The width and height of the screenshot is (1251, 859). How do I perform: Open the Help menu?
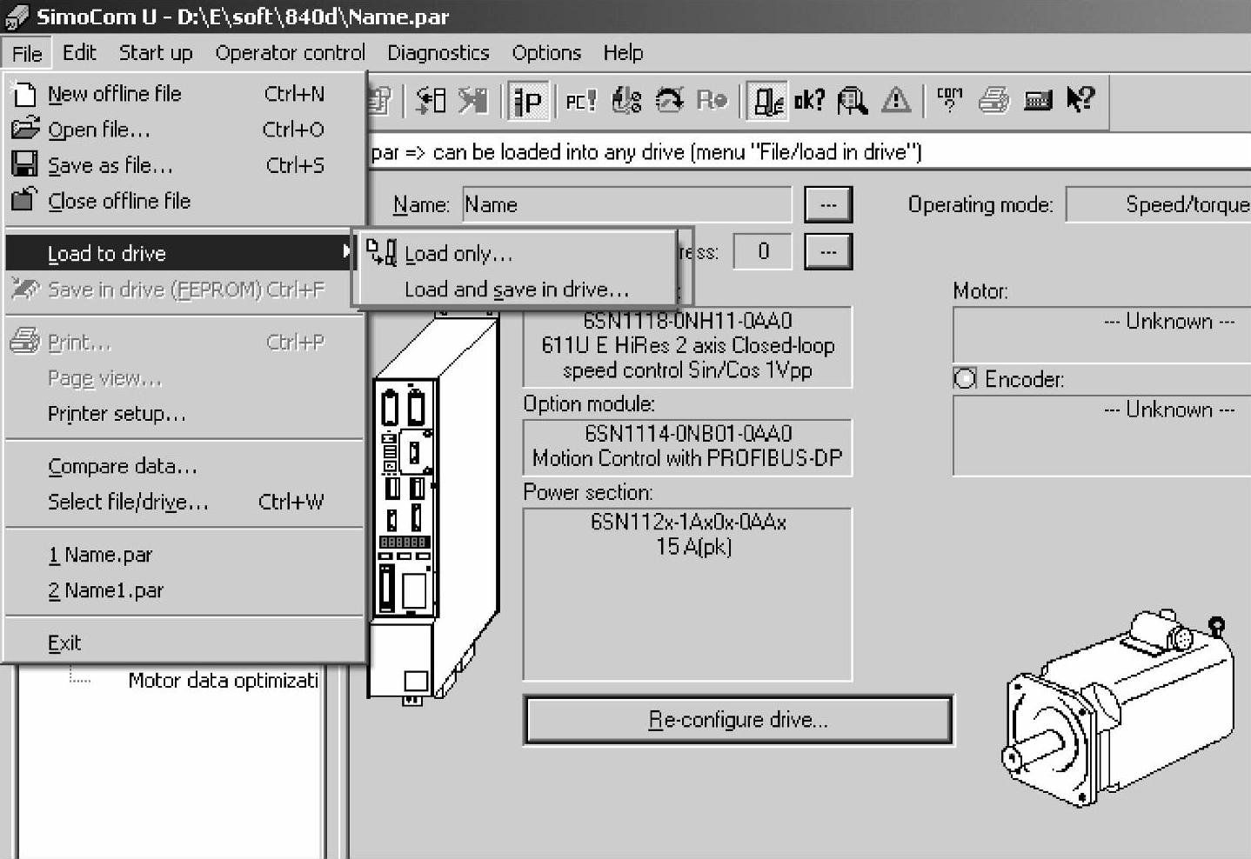pos(623,53)
